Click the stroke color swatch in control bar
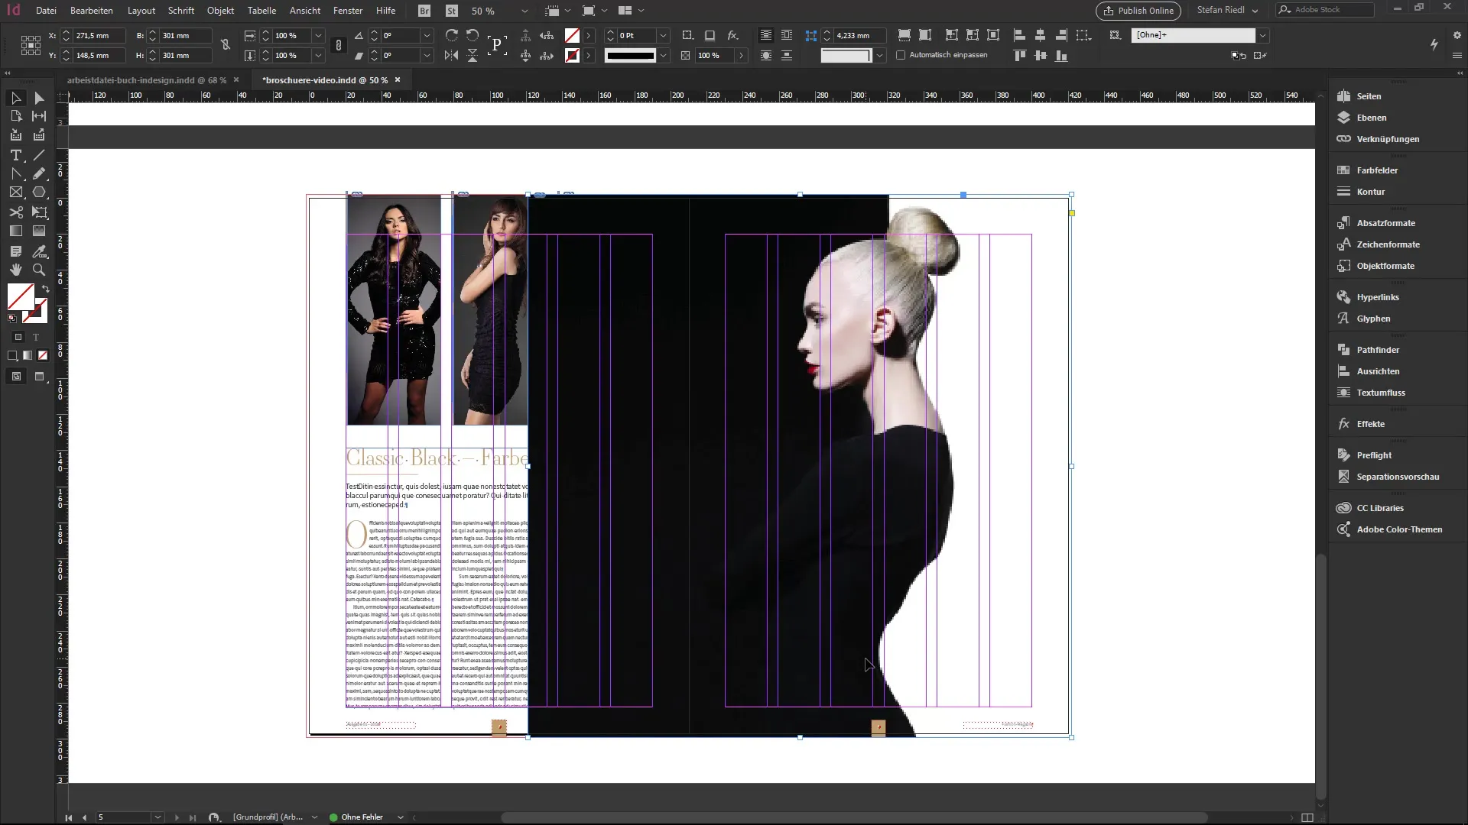 coord(572,55)
